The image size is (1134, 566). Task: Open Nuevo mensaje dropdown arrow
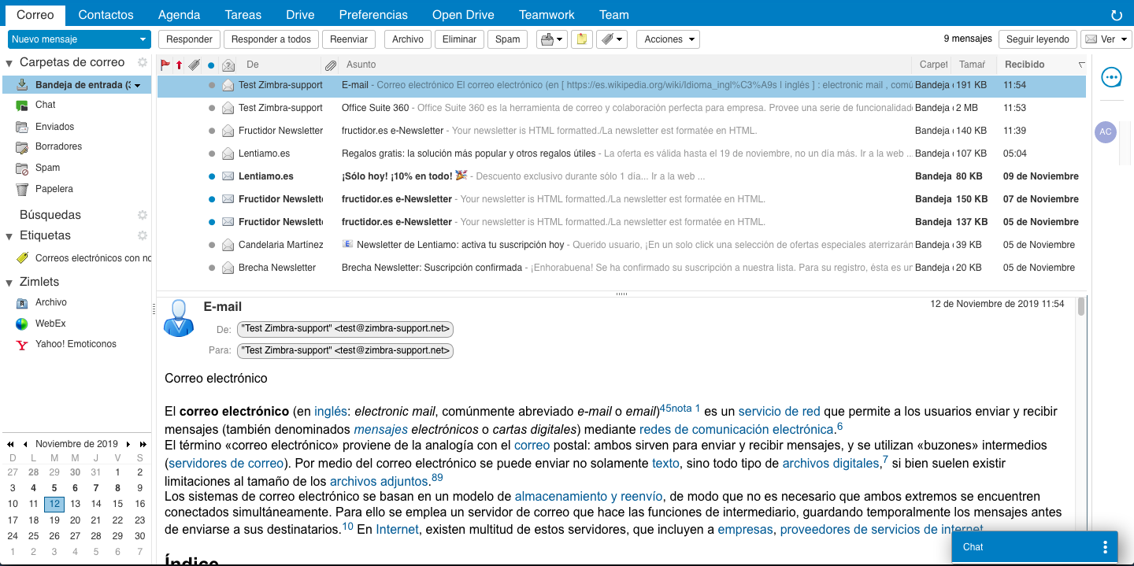(142, 39)
